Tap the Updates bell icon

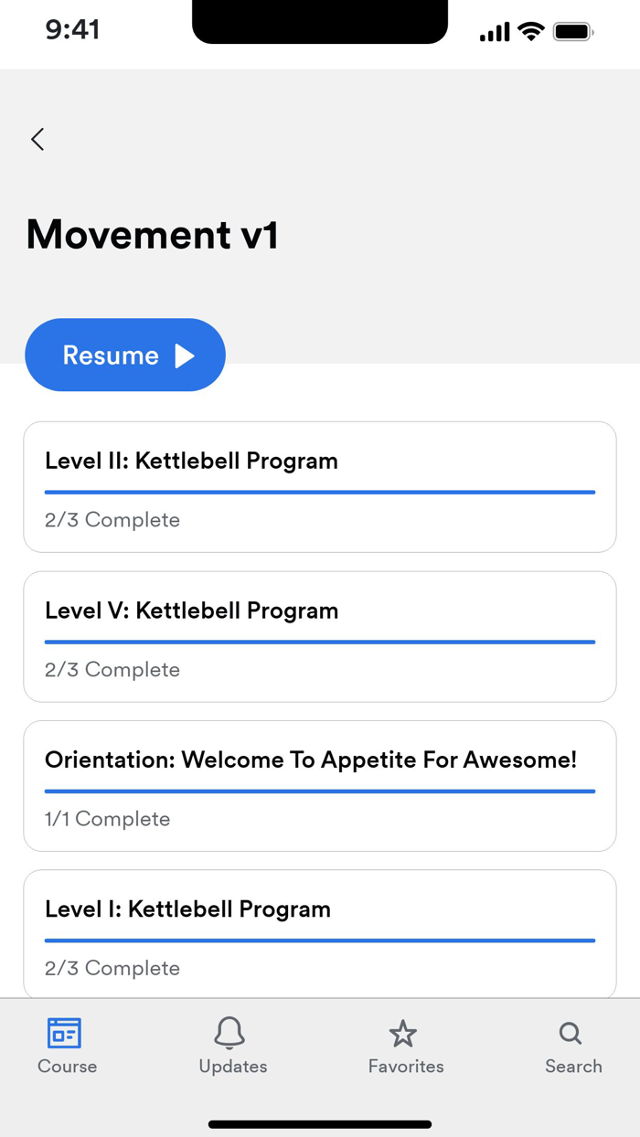coord(231,1033)
